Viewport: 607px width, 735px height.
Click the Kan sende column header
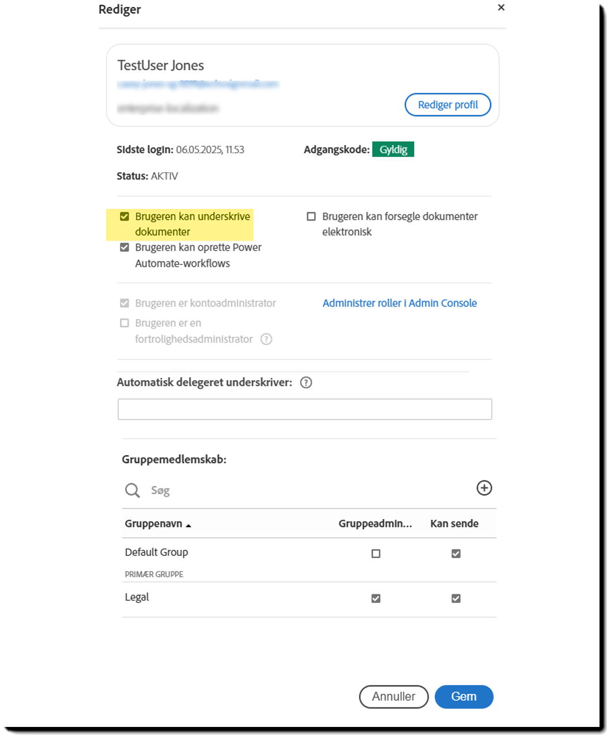(454, 524)
